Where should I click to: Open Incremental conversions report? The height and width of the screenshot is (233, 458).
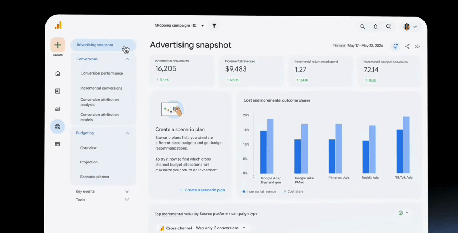click(101, 88)
